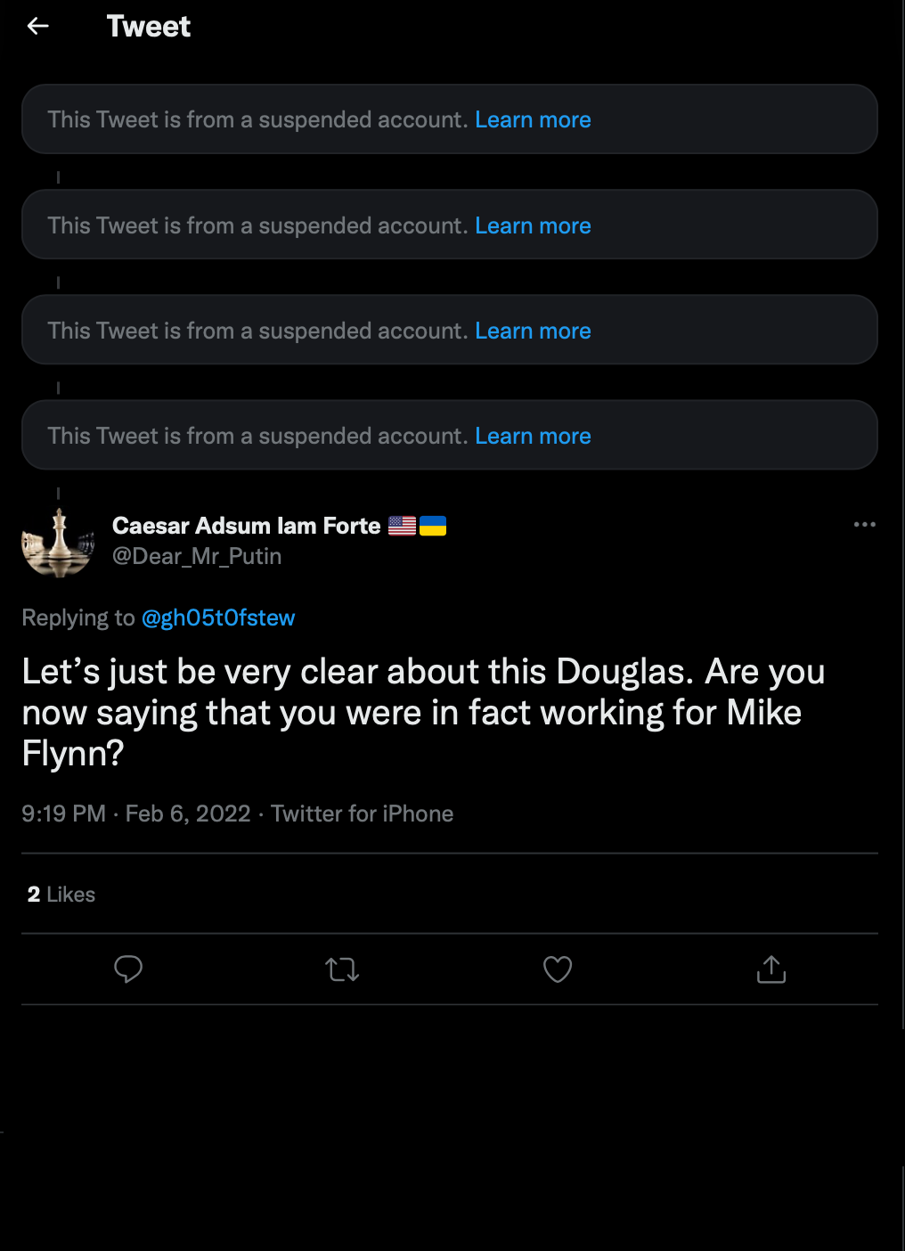Open the three-dot more options menu

[864, 525]
